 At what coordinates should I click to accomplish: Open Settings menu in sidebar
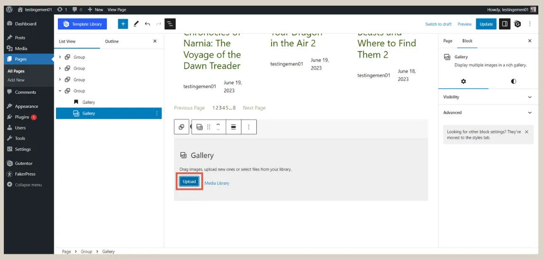pos(29,149)
